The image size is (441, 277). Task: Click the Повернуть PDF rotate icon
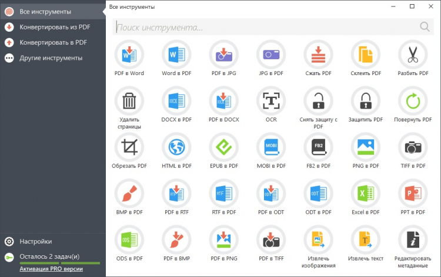coord(413,100)
